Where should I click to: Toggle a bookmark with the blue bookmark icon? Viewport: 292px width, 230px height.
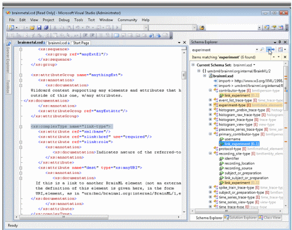[116, 36]
